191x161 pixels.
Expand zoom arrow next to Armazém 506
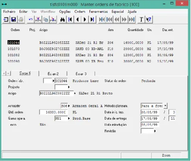tap(69, 106)
